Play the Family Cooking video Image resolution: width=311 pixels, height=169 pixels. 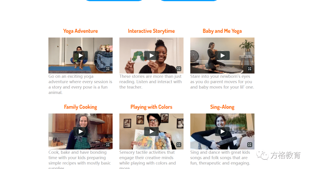click(80, 131)
